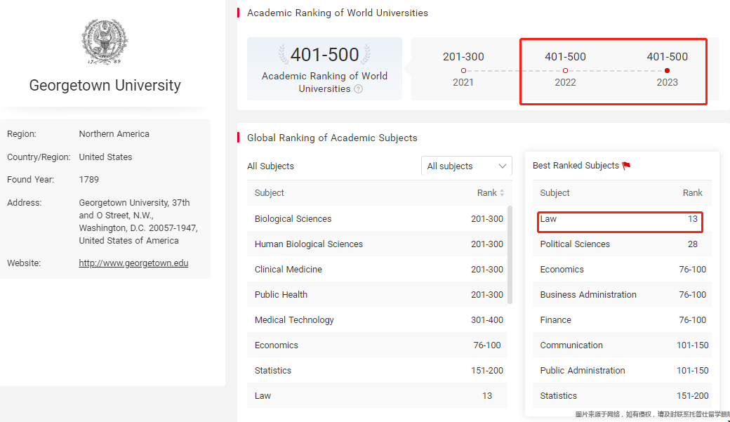Select the Clinical Medicine row
This screenshot has width=730, height=422.
point(377,269)
